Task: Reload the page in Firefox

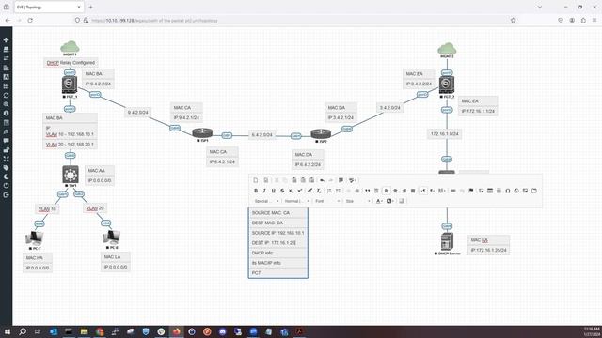Action: (30, 20)
